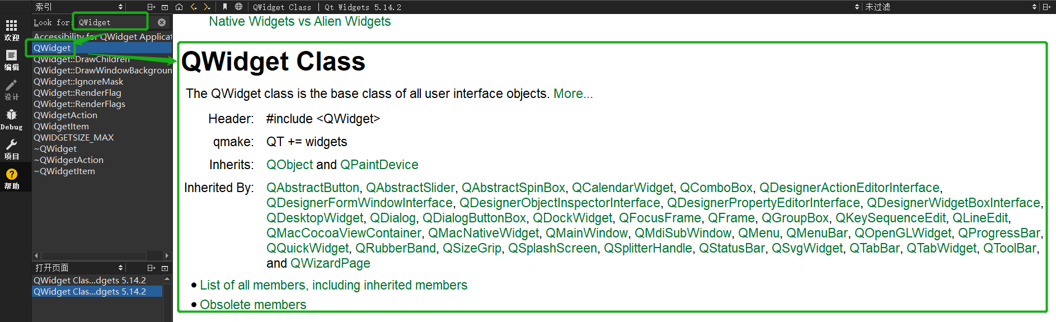The height and width of the screenshot is (322, 1056).
Task: Go back to previous help page
Action: 194,7
